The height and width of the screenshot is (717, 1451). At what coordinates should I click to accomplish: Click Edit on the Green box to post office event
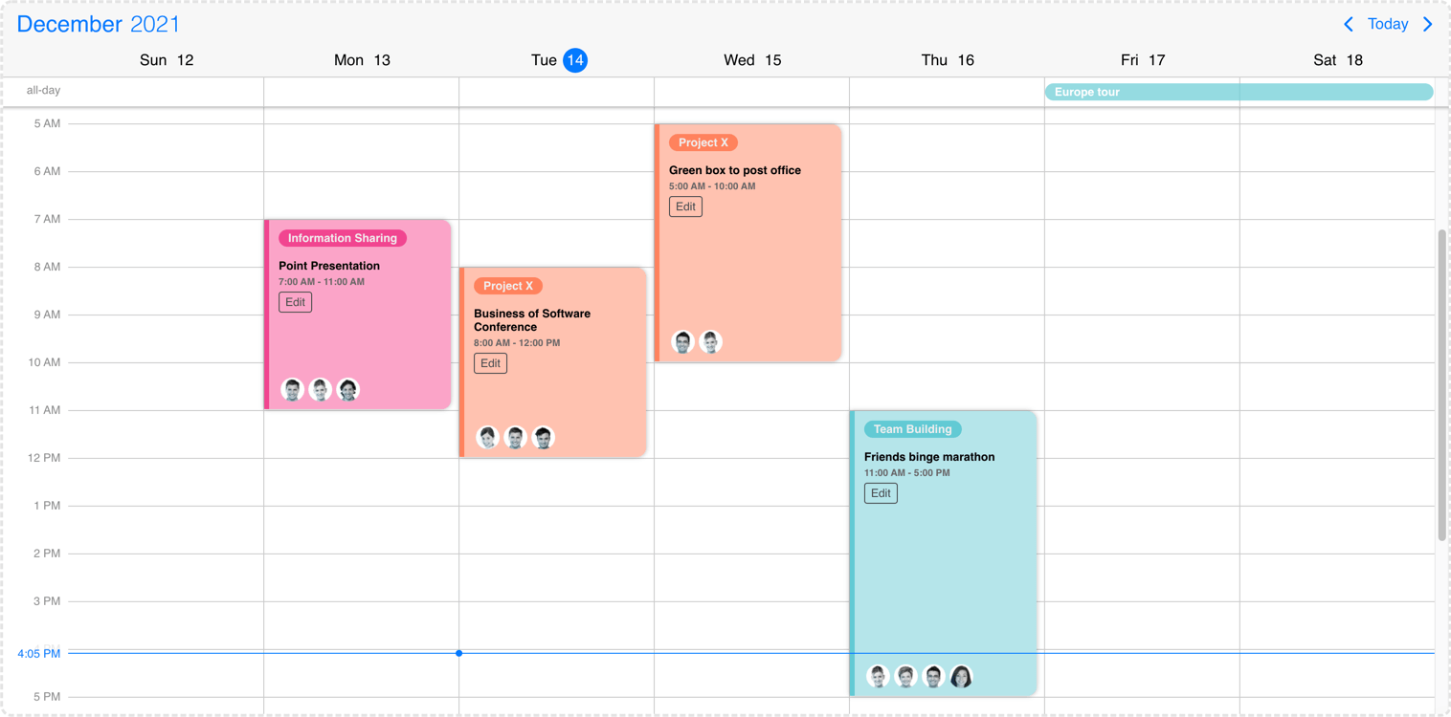(x=685, y=206)
